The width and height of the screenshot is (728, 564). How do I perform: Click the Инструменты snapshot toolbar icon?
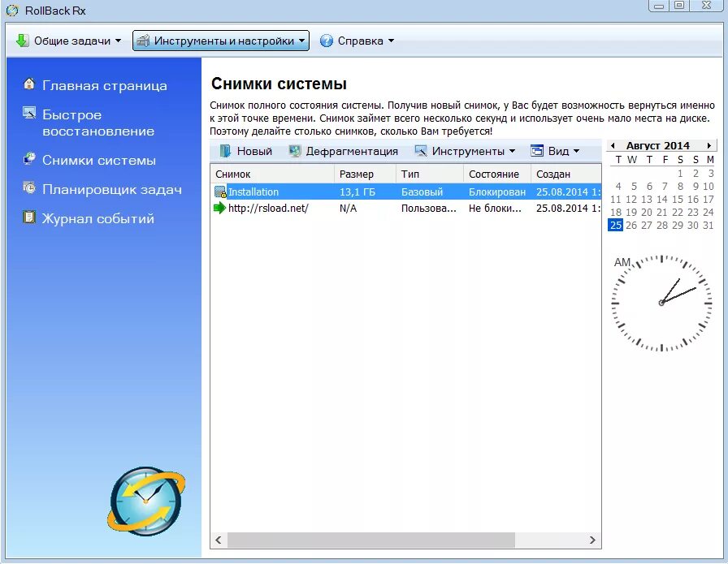tap(421, 151)
